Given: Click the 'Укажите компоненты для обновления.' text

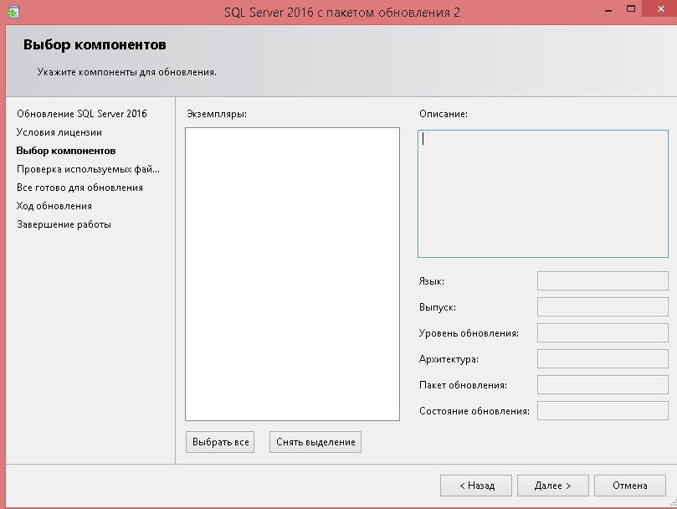Looking at the screenshot, I should 127,72.
